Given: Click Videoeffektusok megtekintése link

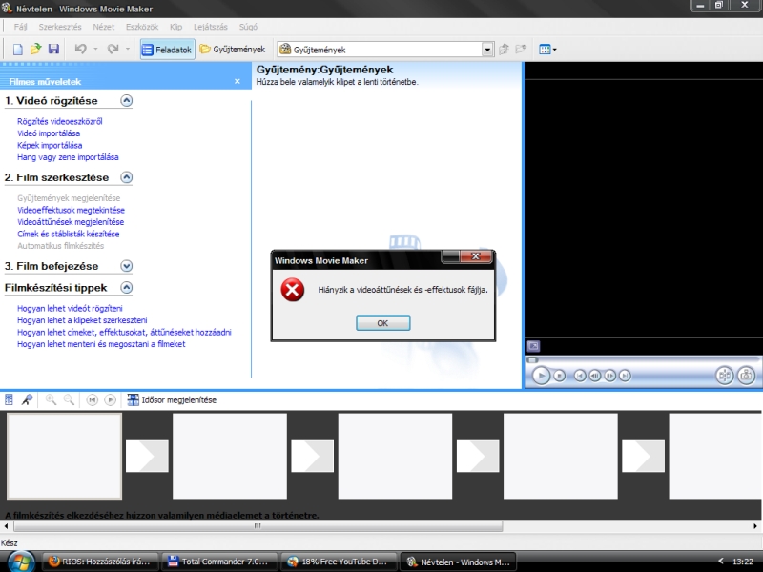Looking at the screenshot, I should 71,210.
